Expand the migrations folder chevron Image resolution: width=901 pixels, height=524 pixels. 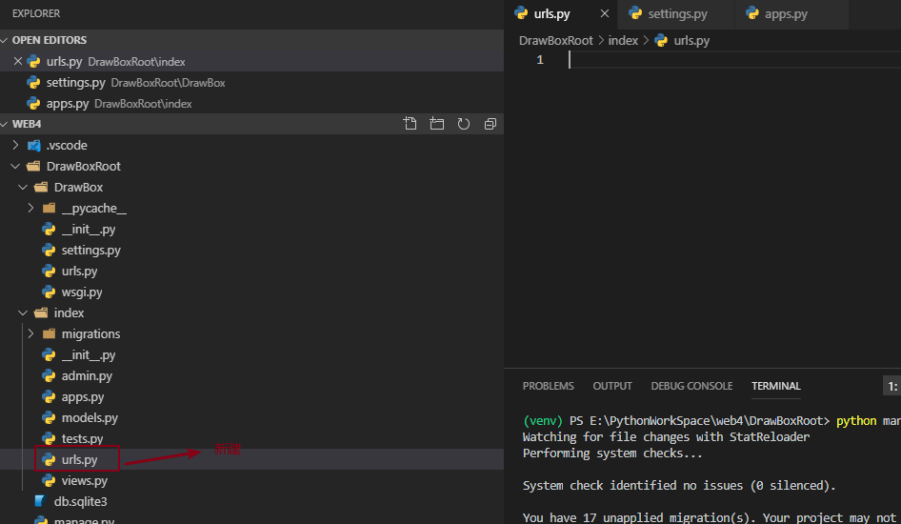coord(31,333)
